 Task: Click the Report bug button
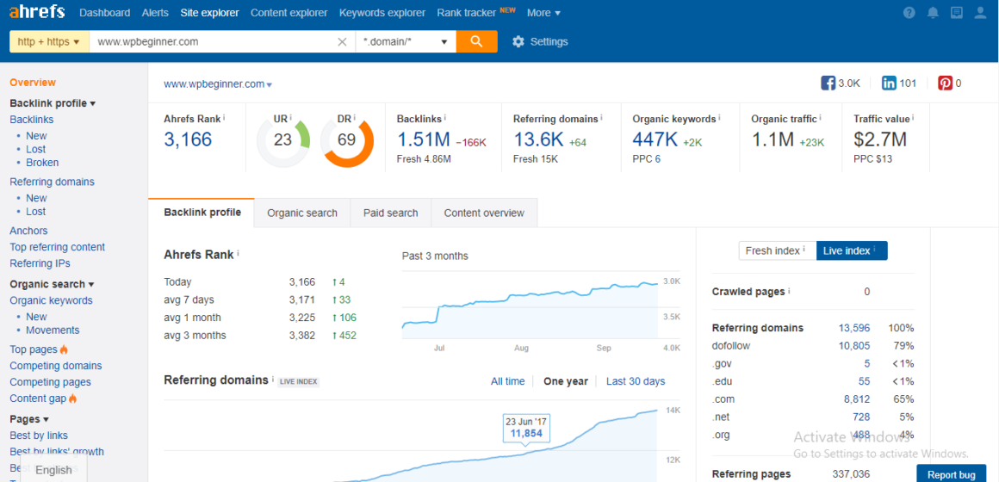coord(952,475)
